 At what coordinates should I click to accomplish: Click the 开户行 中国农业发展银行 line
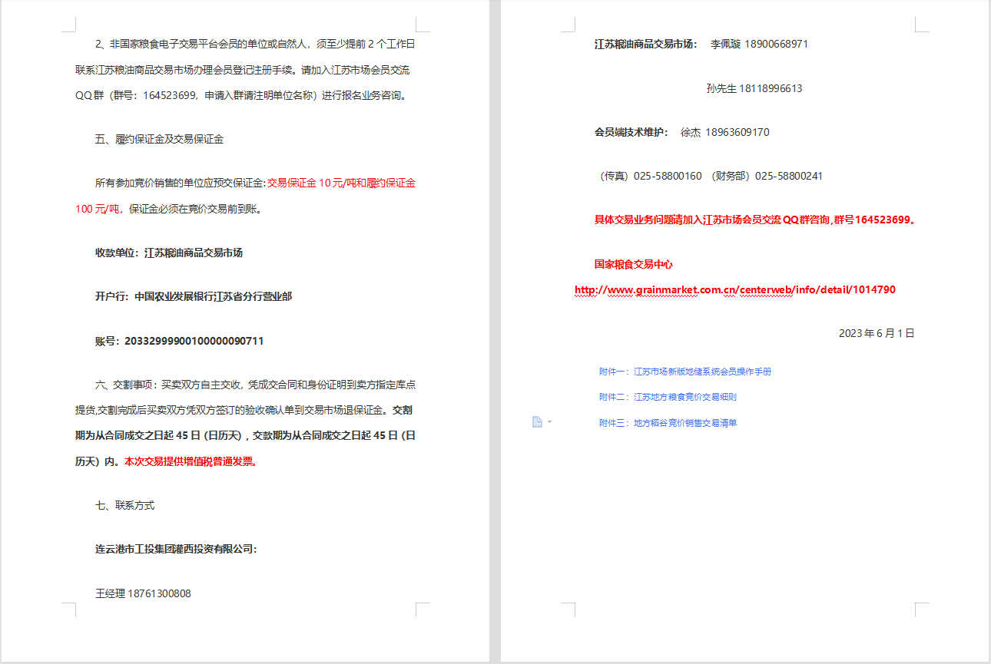(x=194, y=296)
